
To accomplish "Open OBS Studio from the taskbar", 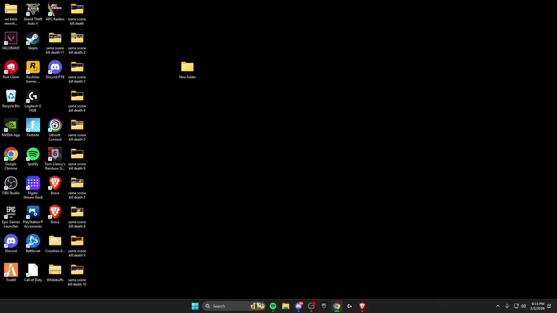I will [x=311, y=306].
